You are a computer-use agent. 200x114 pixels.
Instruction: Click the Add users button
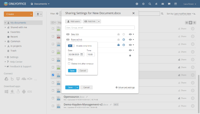coord(74,22)
